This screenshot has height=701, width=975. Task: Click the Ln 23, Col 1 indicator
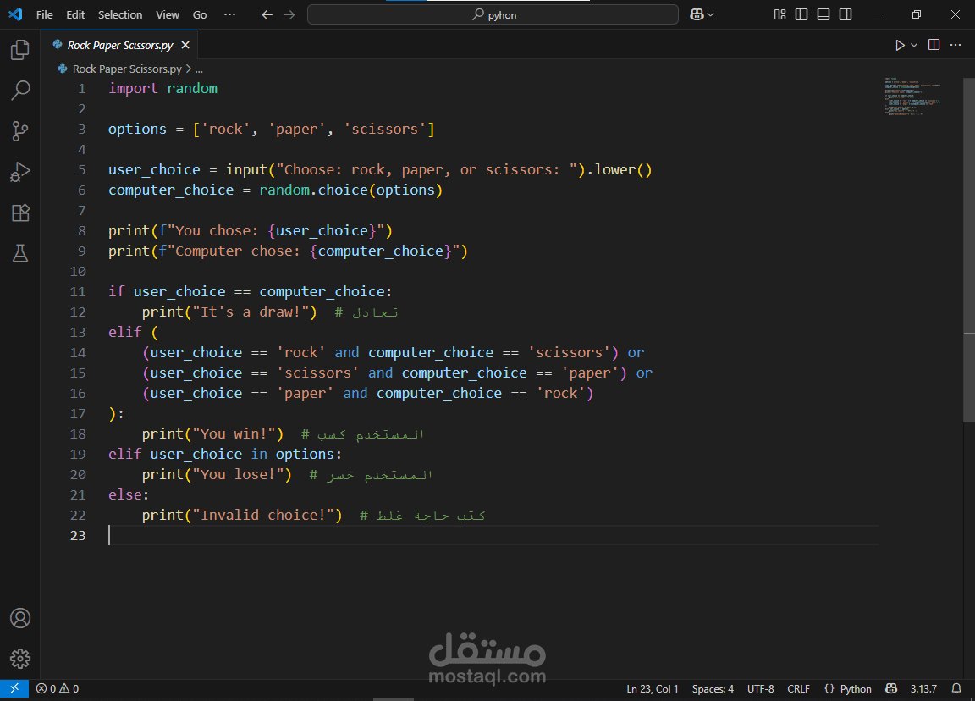(653, 688)
